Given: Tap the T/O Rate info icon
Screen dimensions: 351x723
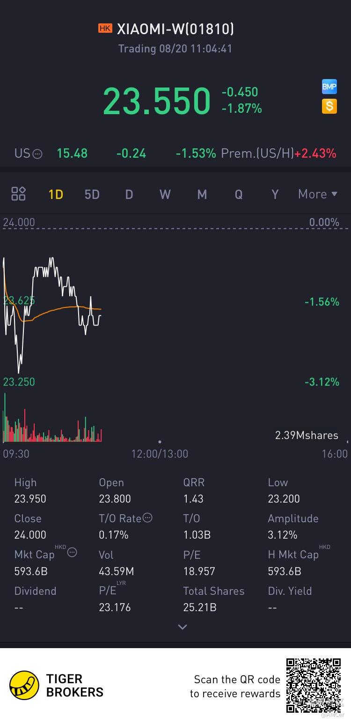Looking at the screenshot, I should pyautogui.click(x=147, y=518).
